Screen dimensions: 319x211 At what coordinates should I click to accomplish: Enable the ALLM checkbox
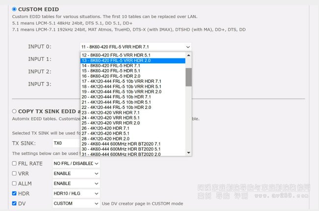(14, 184)
